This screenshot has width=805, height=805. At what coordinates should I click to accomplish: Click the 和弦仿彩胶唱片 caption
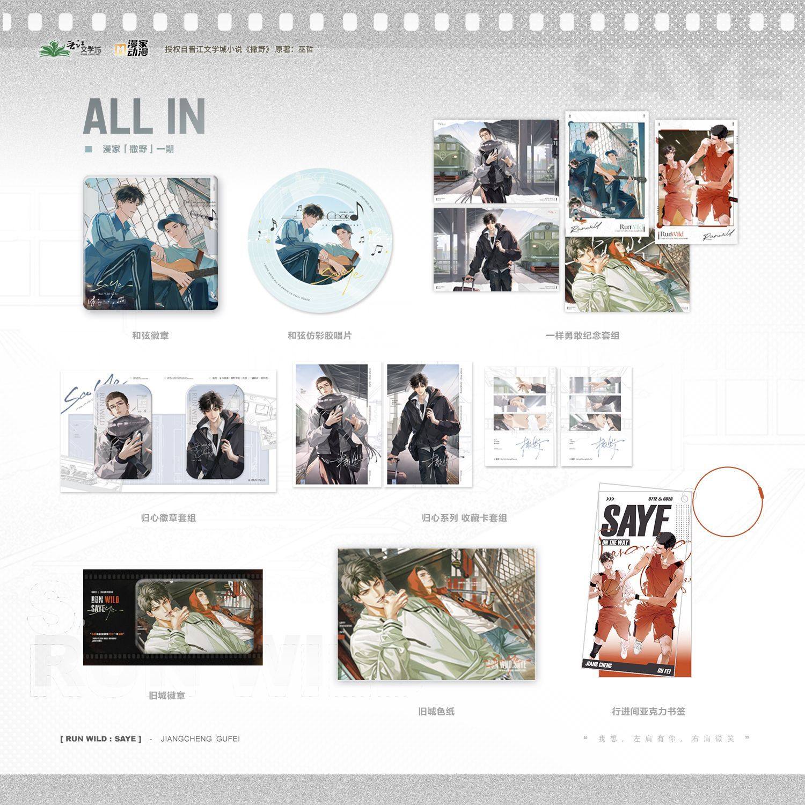click(x=320, y=335)
